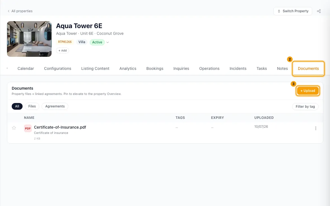
Task: Click the Active status badge
Action: pyautogui.click(x=97, y=42)
